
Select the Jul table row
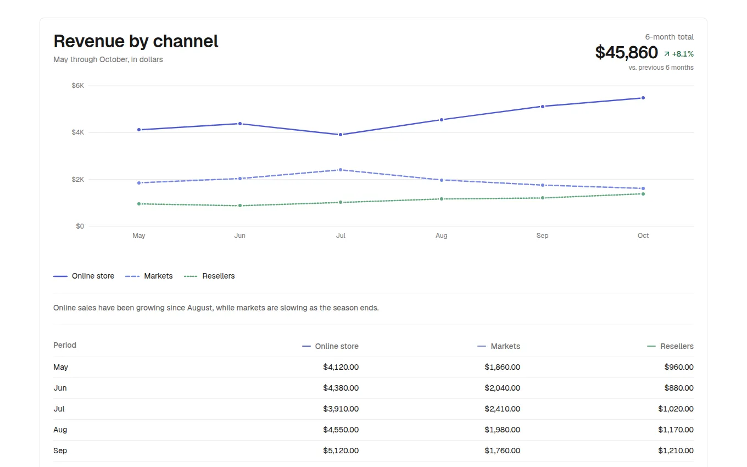coord(374,409)
